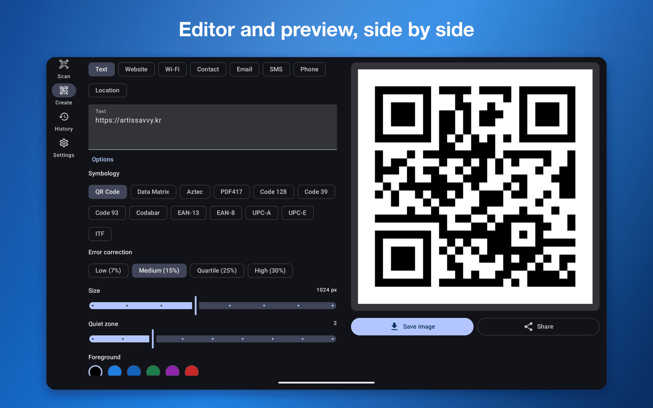Choose EAN-13 symbology
This screenshot has width=653, height=408.
click(x=188, y=213)
